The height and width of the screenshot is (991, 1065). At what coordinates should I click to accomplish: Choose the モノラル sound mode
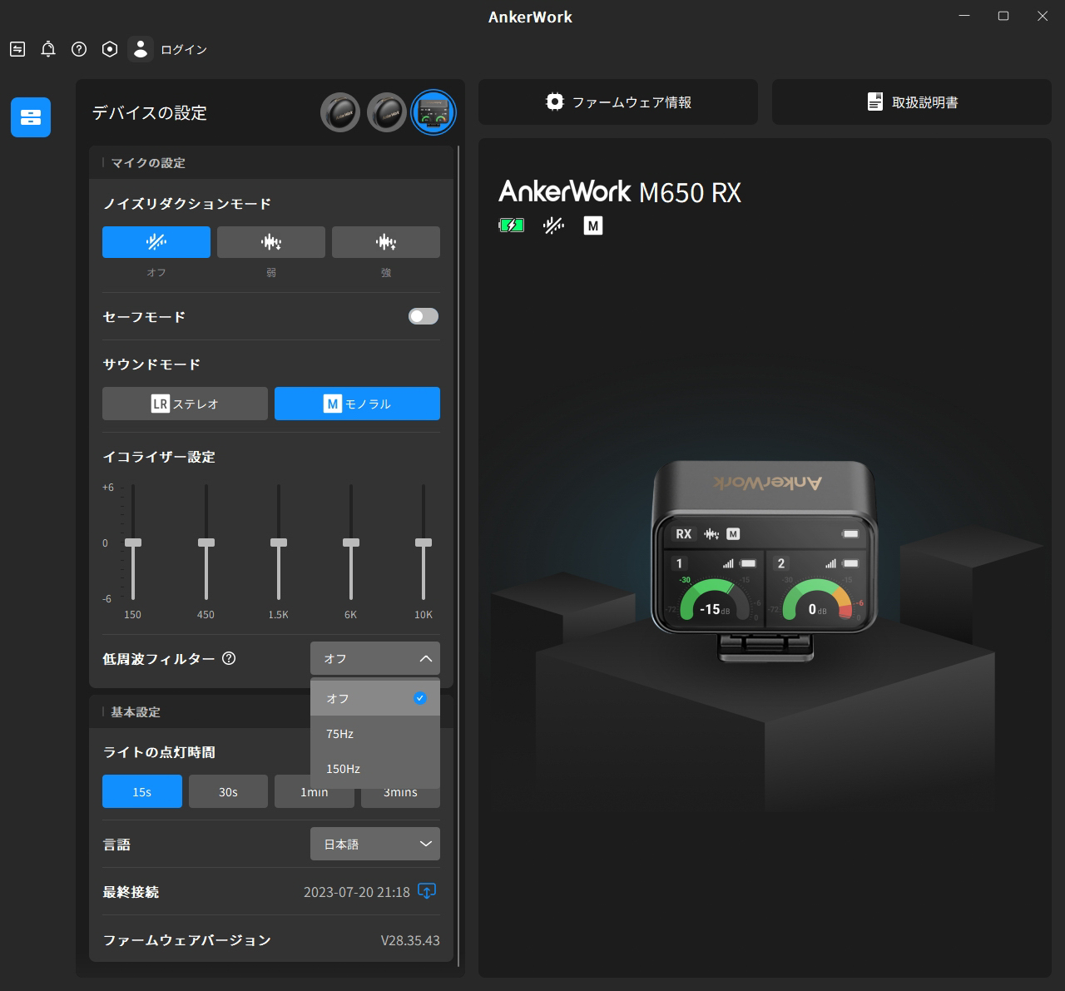pyautogui.click(x=357, y=404)
